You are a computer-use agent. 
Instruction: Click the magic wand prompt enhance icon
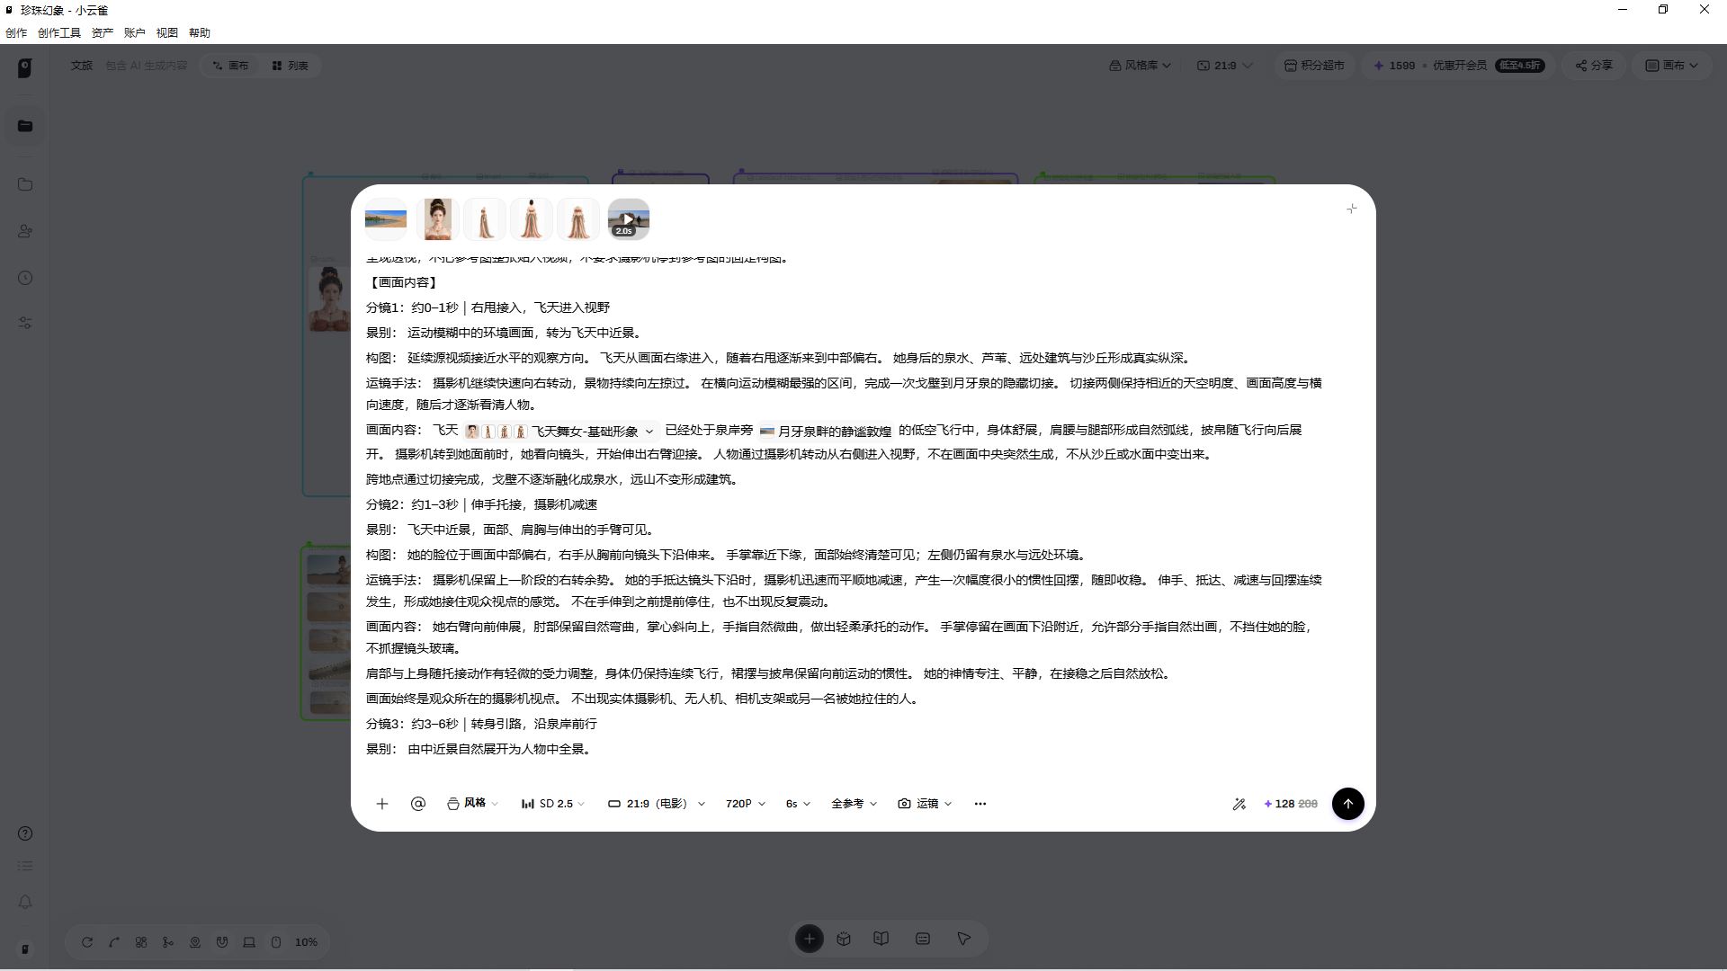tap(1239, 804)
